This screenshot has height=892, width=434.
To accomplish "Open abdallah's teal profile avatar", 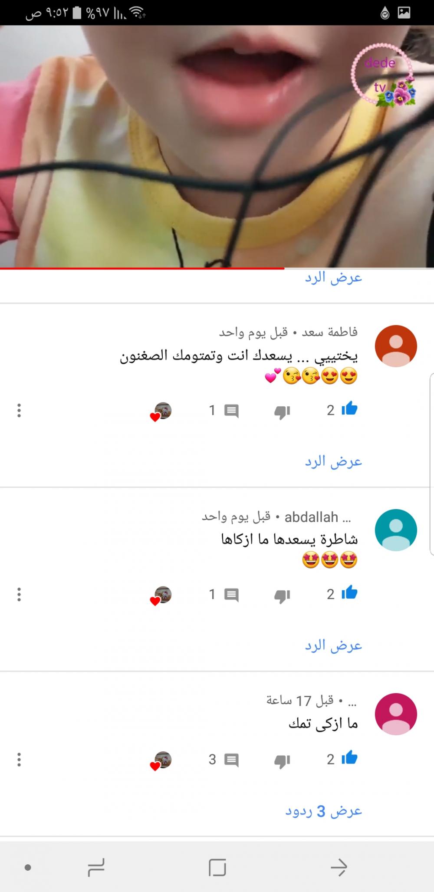I will pos(396,530).
